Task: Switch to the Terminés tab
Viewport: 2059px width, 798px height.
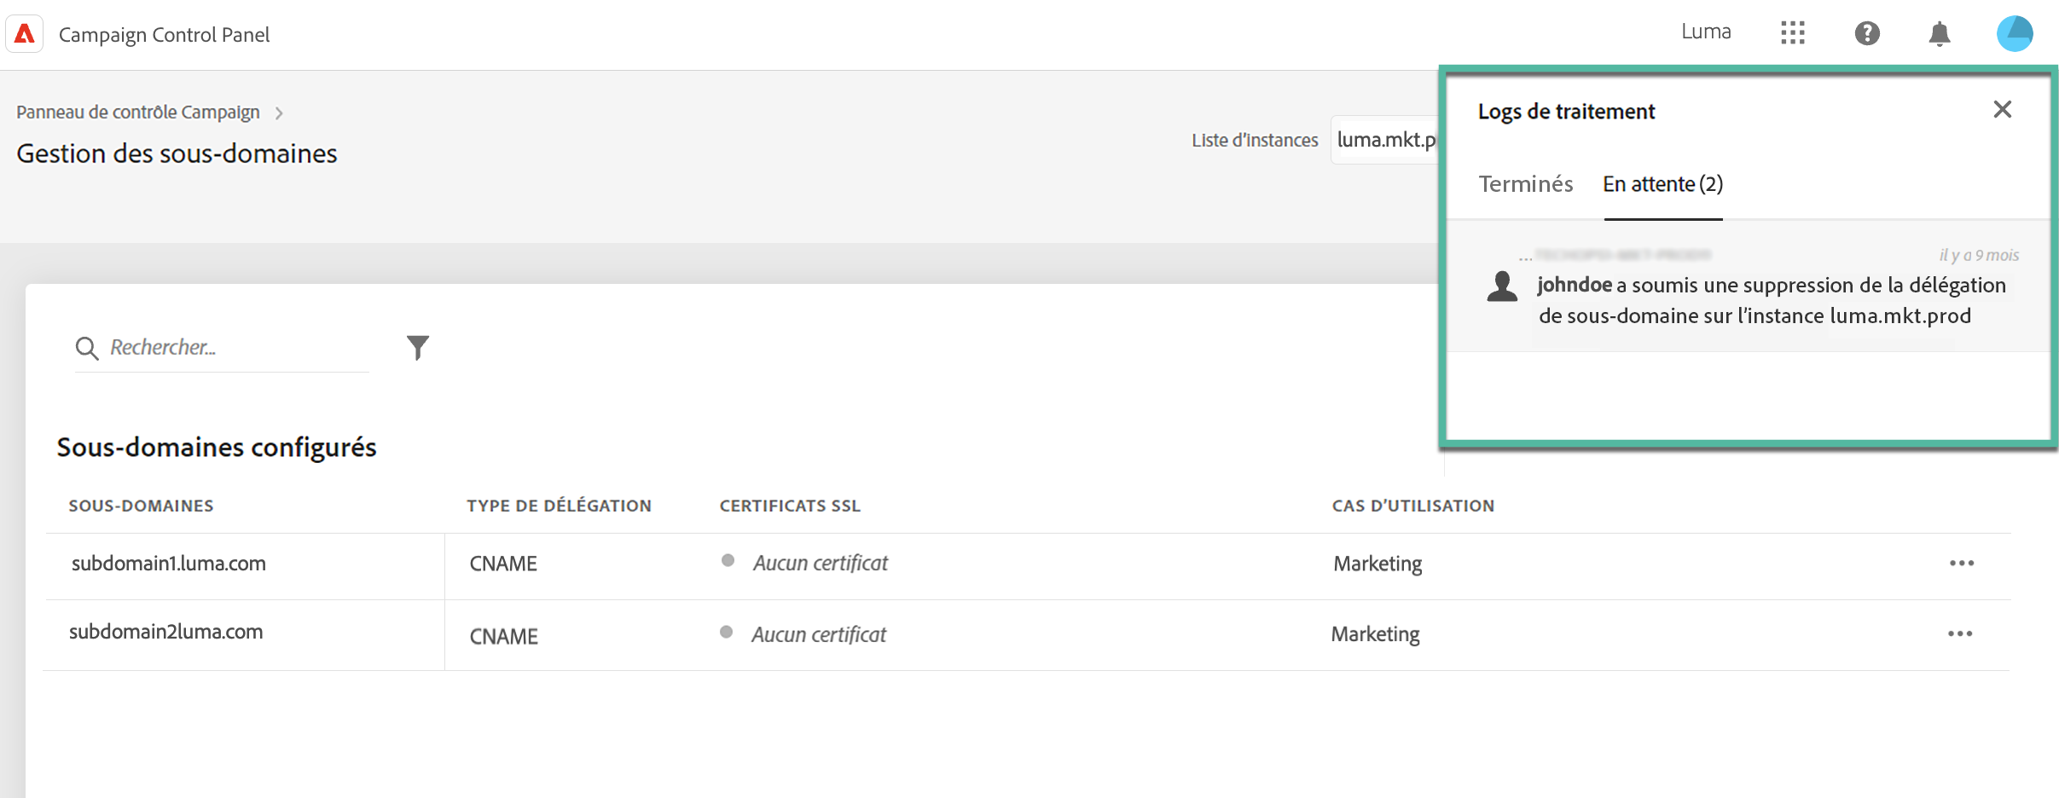Action: tap(1525, 184)
